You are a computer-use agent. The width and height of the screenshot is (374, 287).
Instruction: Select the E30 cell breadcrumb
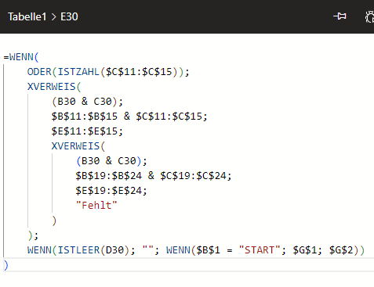coord(69,16)
